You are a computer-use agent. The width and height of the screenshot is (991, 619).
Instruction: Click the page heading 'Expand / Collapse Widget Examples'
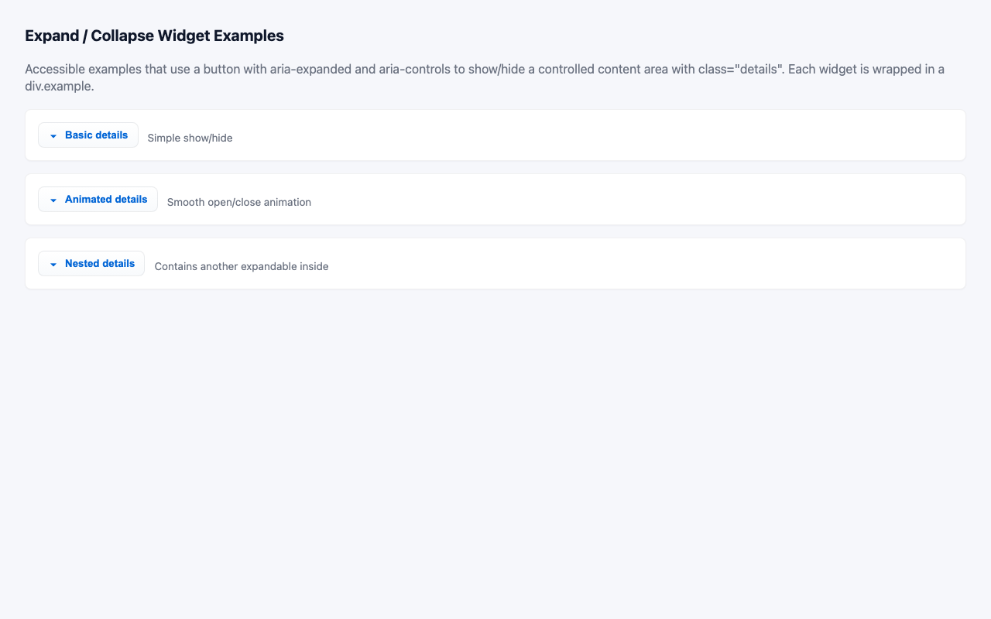point(153,36)
